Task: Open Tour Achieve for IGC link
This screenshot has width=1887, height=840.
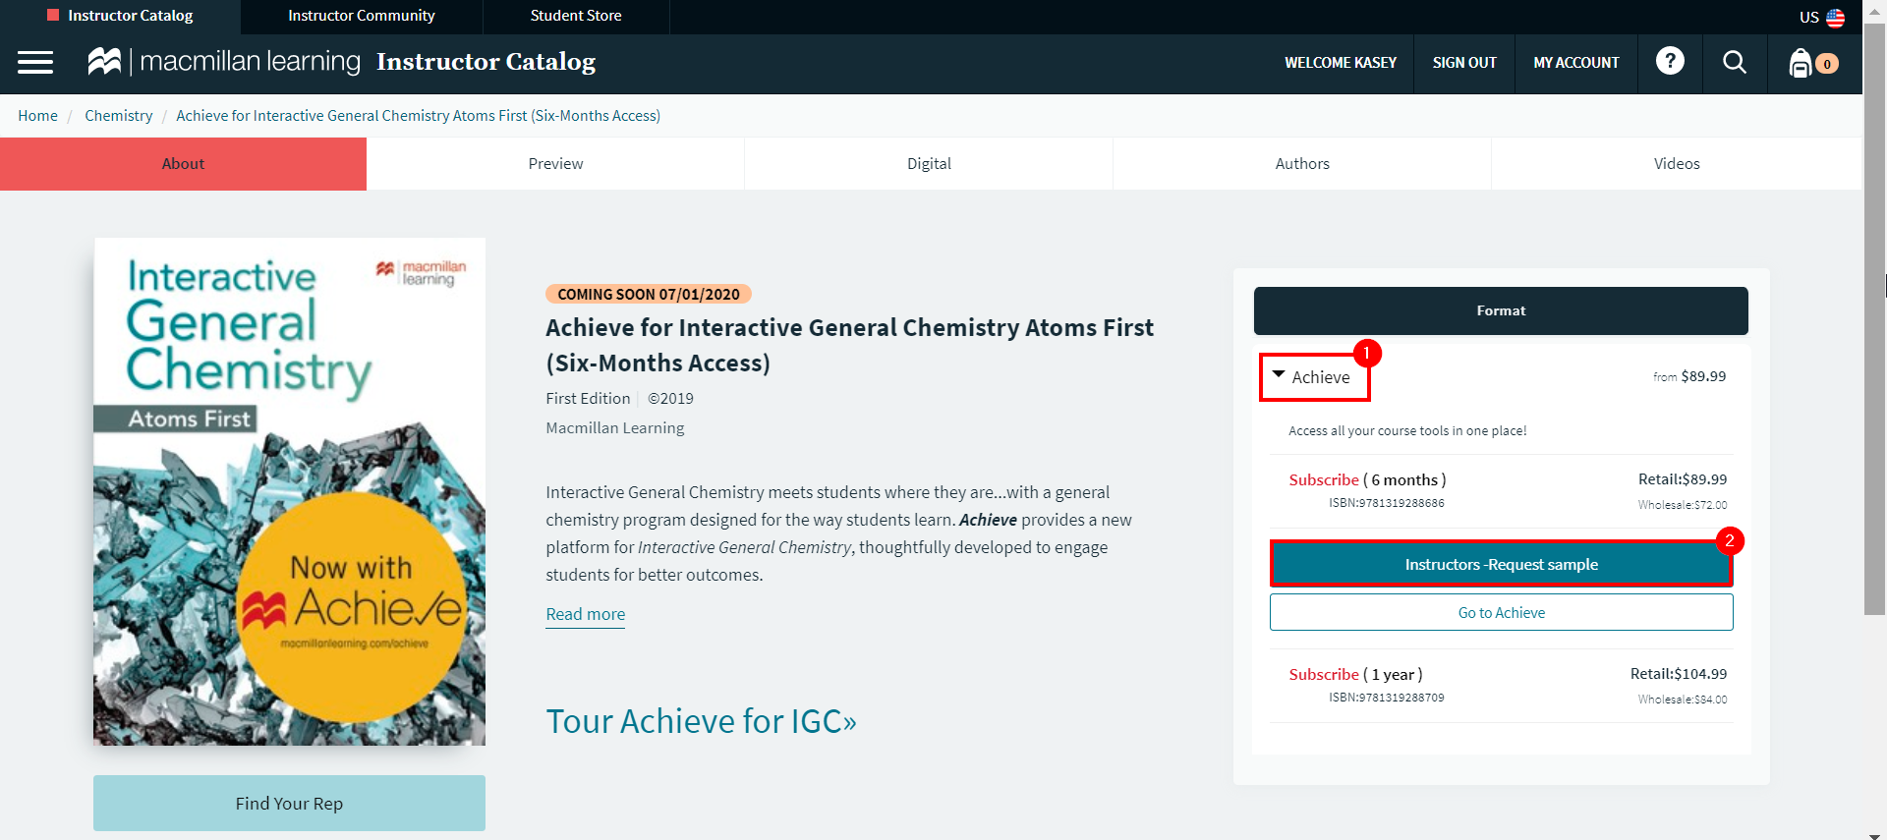Action: [701, 721]
